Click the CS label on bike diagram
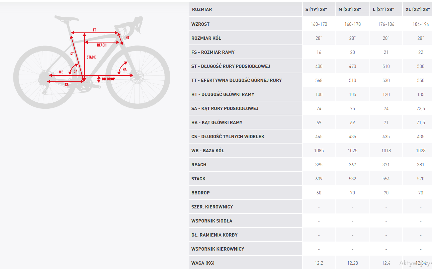The image size is (432, 269). coord(67,85)
